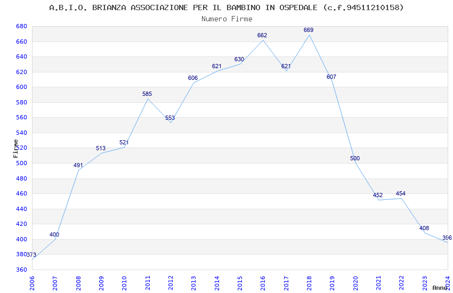Select the 585 peak label at 2011

click(147, 94)
